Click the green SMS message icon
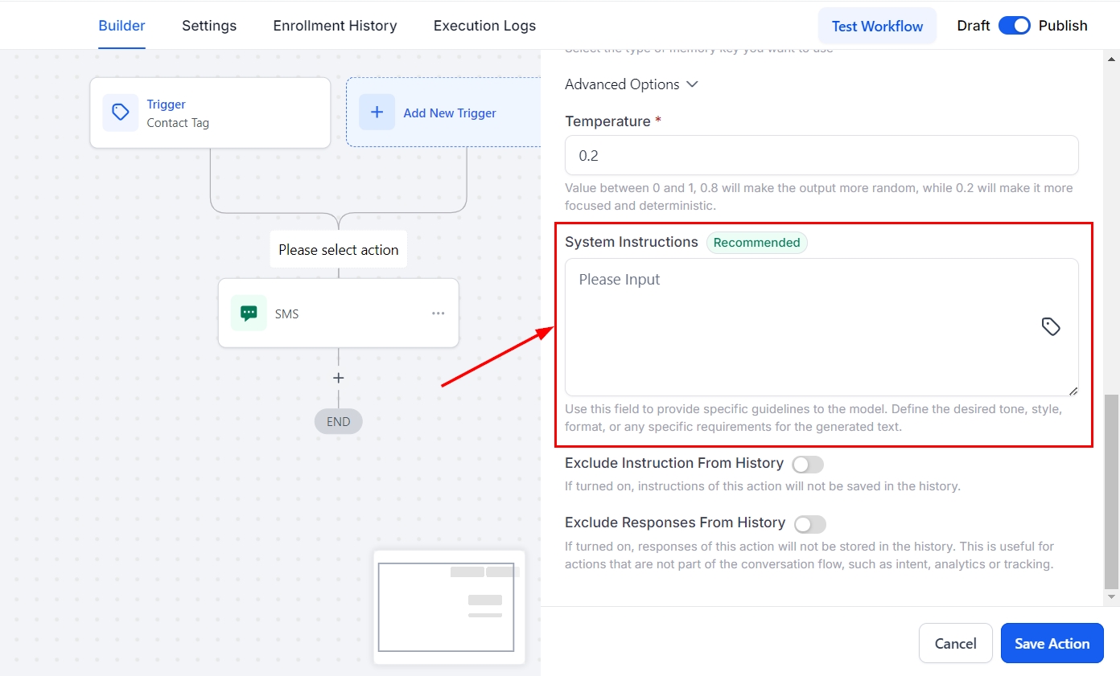Screen dimensions: 1120x676 point(249,313)
